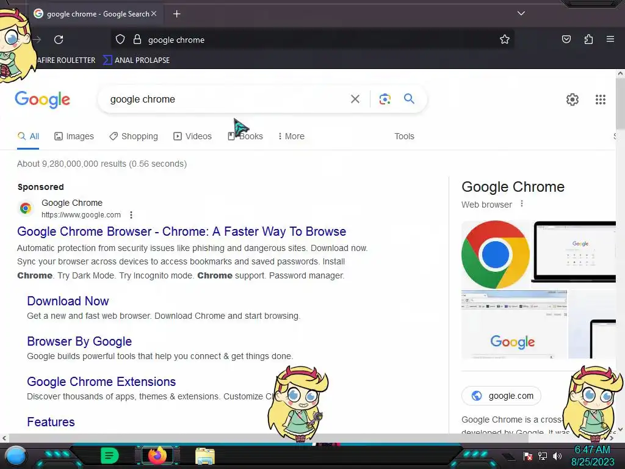This screenshot has height=469, width=625.
Task: Go to Google home via the logo
Action: click(42, 100)
